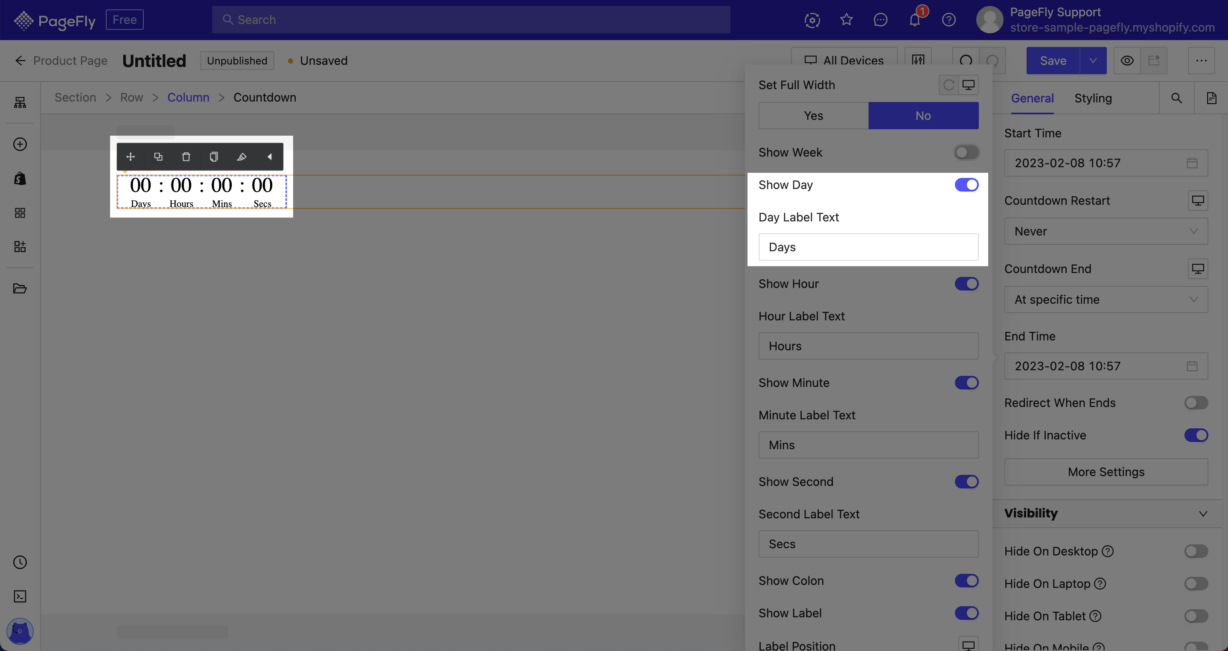This screenshot has height=651, width=1228.
Task: Open Countdown End dropdown At specific time
Action: pos(1106,299)
